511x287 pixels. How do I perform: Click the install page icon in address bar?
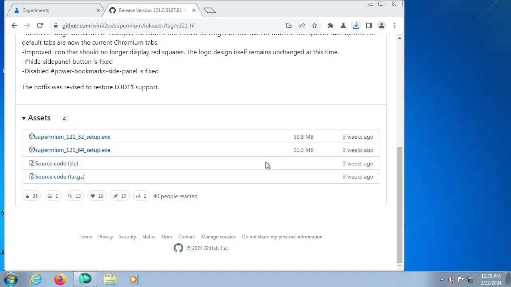289,26
